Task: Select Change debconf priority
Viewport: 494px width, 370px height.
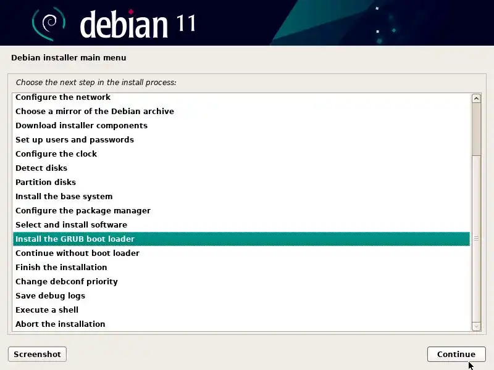Action: coord(241,281)
